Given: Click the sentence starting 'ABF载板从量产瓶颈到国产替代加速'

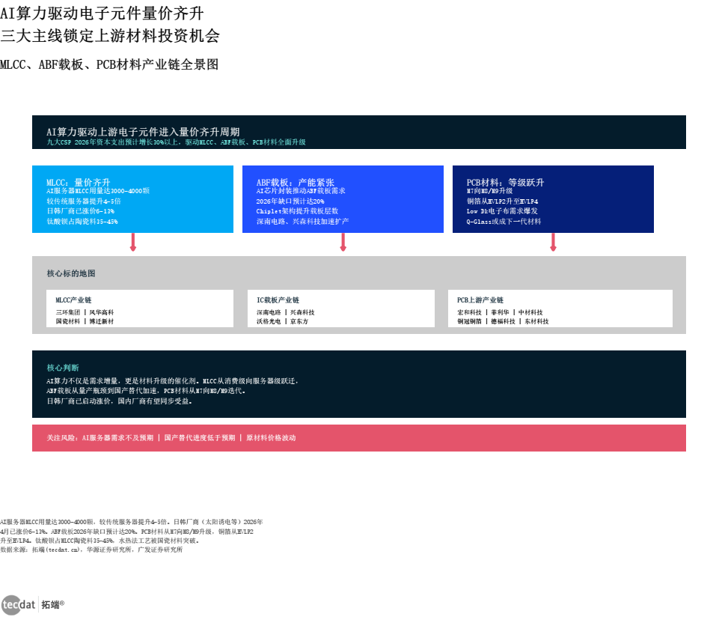Looking at the screenshot, I should point(147,391).
